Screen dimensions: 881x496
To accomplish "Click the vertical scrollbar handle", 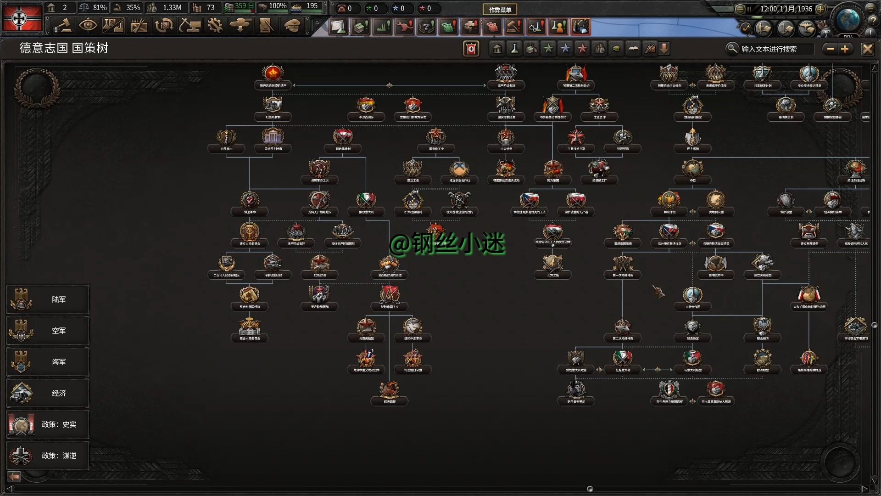I will tap(875, 325).
